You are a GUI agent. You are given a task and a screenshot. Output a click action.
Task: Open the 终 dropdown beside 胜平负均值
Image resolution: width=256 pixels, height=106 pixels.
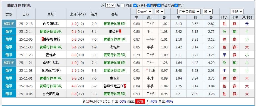pyautogui.click(x=208, y=12)
